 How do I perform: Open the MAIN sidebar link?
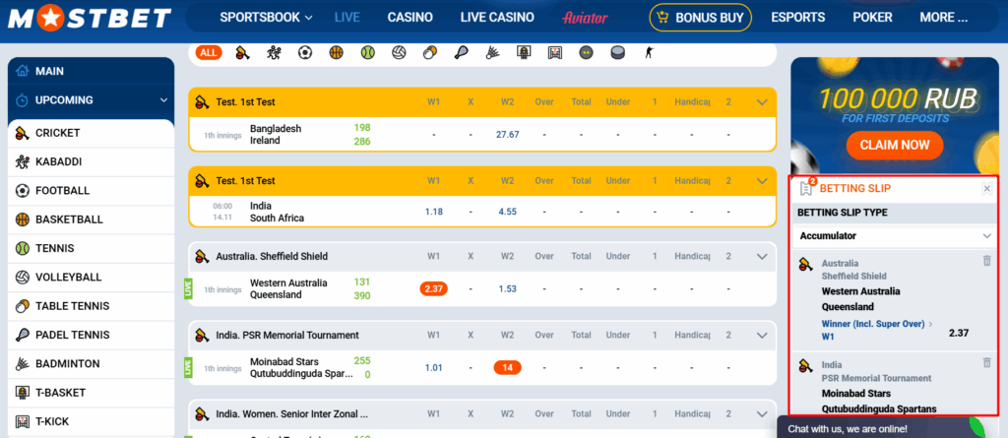(91, 72)
